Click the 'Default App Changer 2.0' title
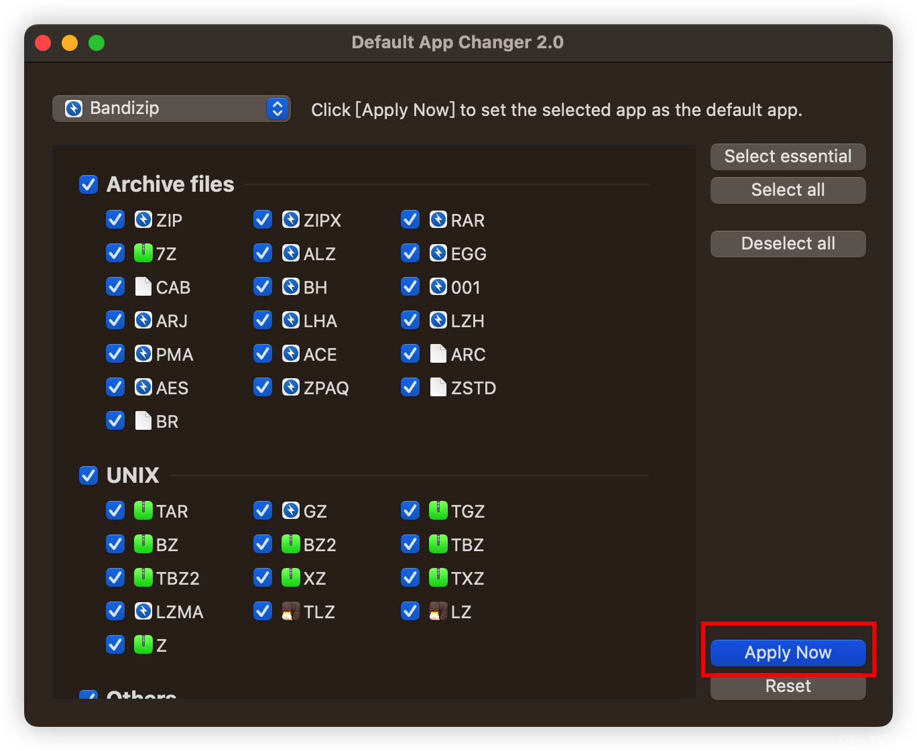Viewport: 917px width, 751px height. (x=458, y=42)
